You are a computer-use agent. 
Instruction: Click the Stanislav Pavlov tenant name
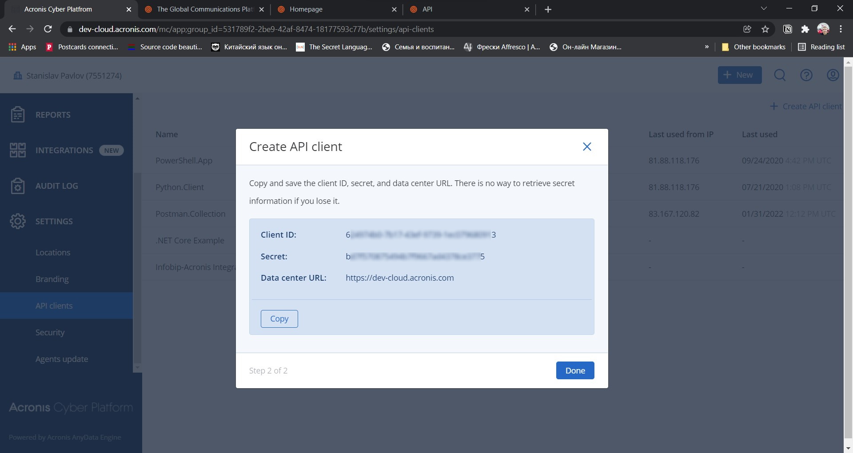tap(74, 76)
